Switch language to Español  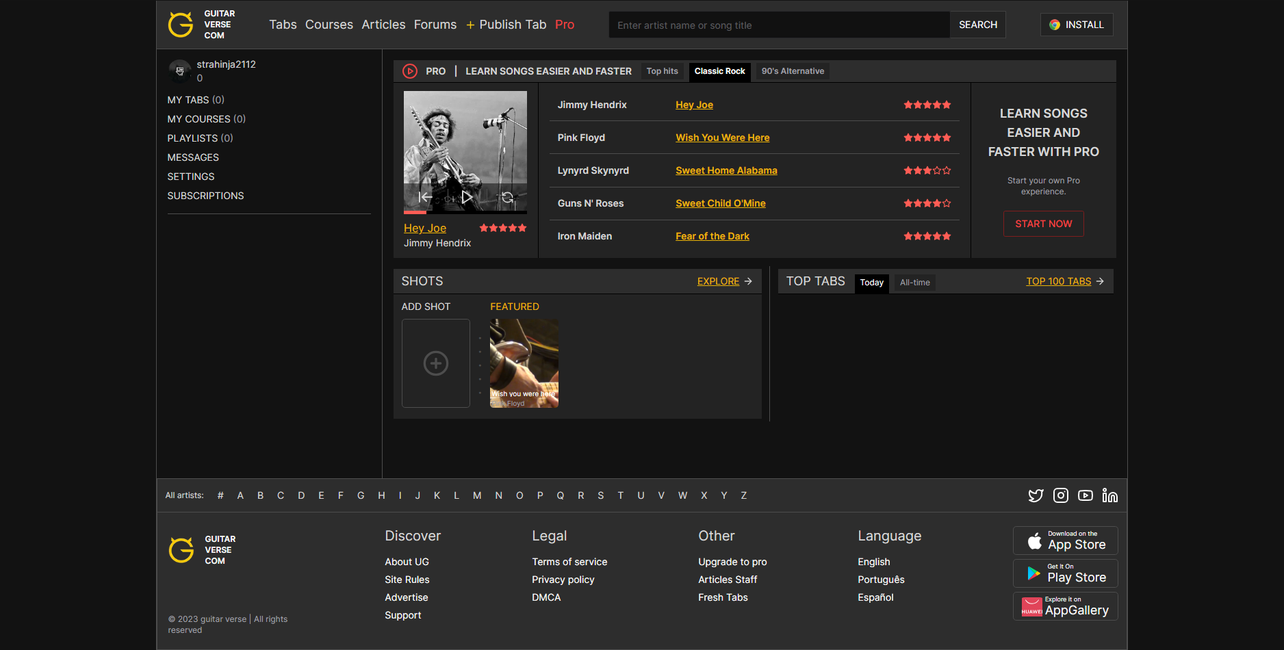pyautogui.click(x=875, y=597)
